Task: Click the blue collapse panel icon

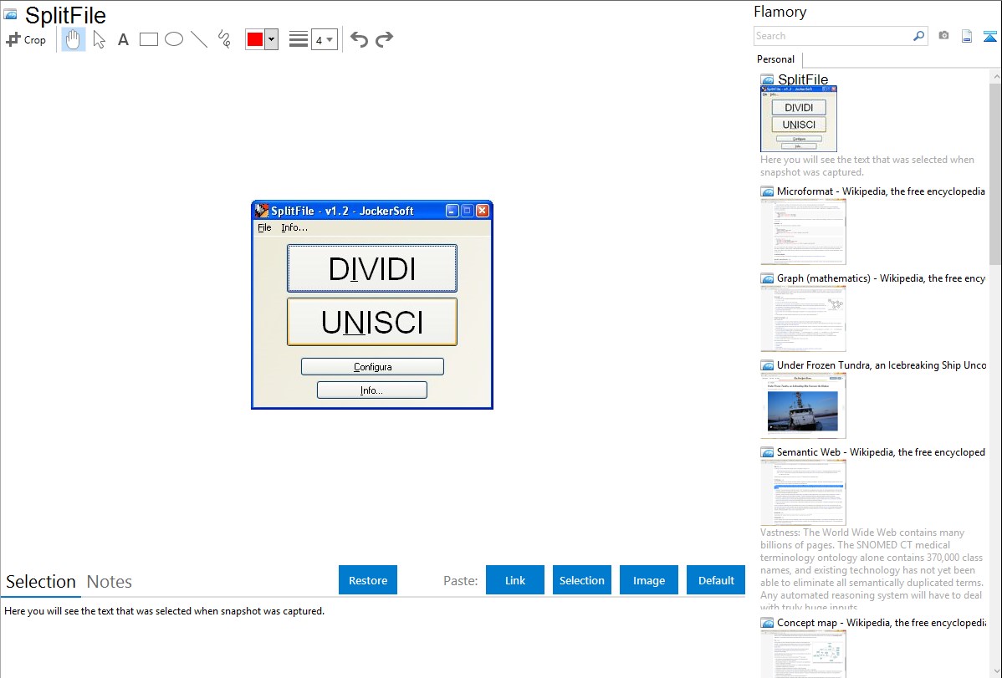Action: (x=989, y=36)
